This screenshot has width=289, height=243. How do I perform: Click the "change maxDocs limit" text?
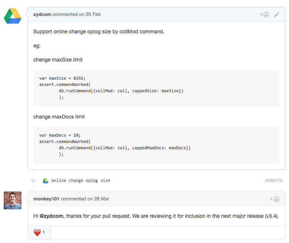(59, 117)
